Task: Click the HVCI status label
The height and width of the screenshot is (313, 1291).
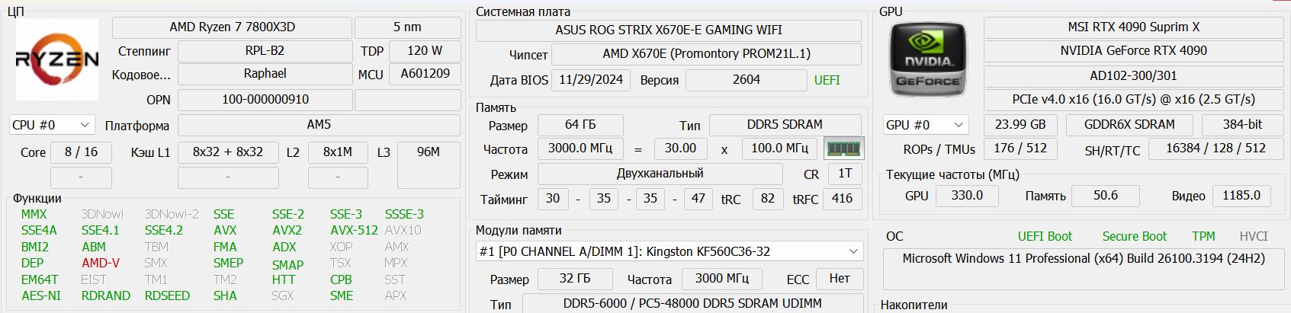Action: tap(1253, 236)
